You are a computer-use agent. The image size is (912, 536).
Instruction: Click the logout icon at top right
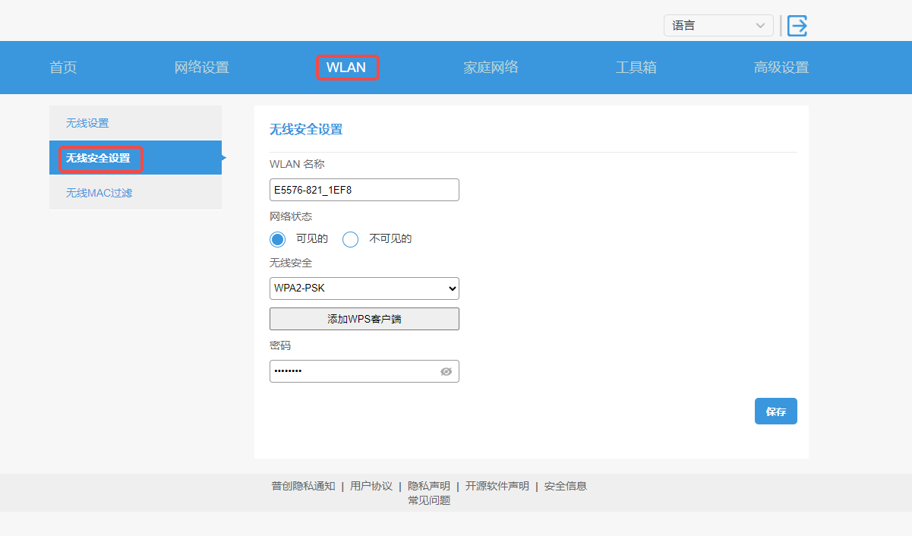coord(797,26)
